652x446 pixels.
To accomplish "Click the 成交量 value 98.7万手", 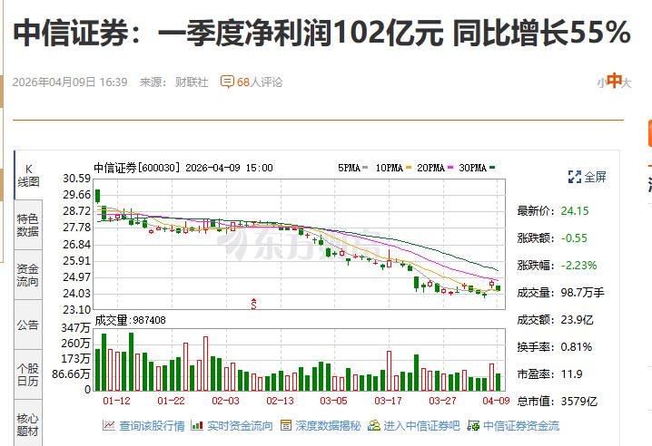I will [x=582, y=293].
